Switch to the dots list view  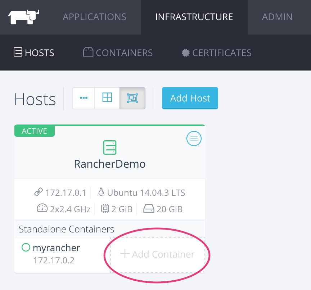coord(84,98)
